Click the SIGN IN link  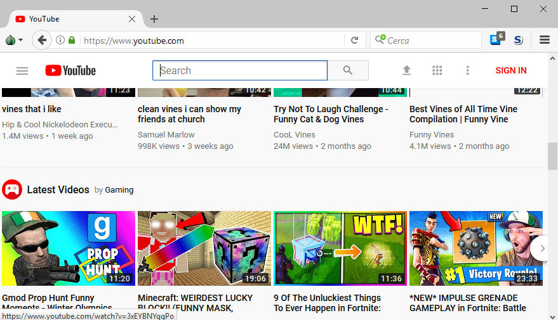click(511, 71)
